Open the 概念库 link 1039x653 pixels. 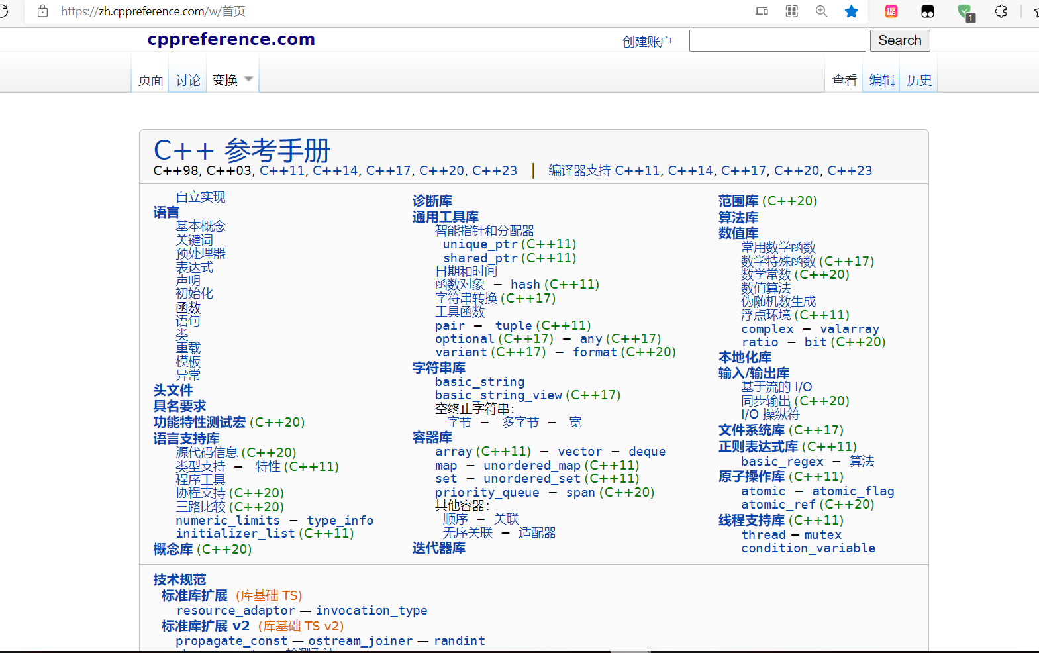pos(173,549)
